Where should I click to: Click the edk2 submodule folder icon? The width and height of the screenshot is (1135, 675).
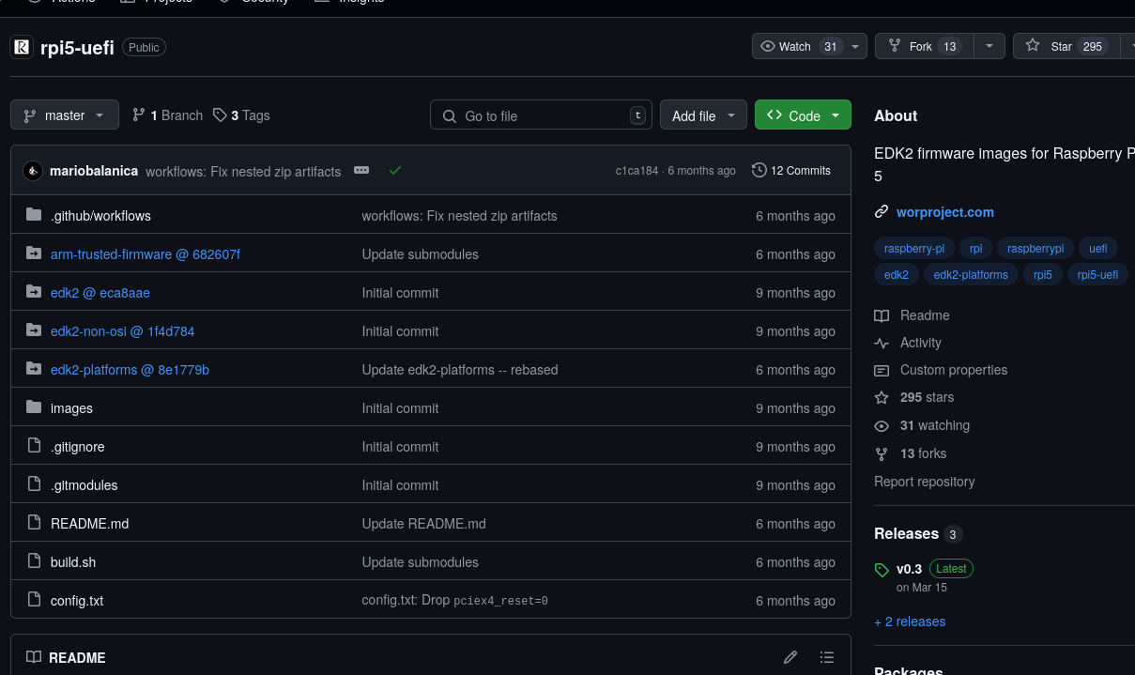coord(34,292)
